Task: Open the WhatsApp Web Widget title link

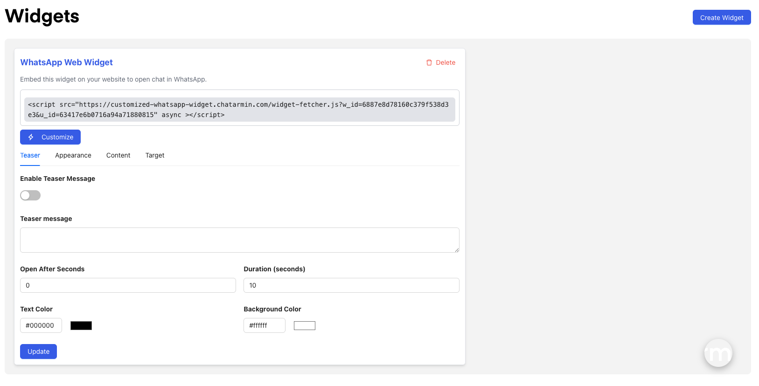Action: tap(66, 62)
